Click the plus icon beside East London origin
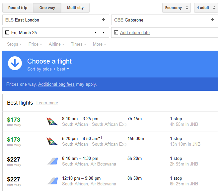The height and width of the screenshot is (193, 221). [104, 20]
